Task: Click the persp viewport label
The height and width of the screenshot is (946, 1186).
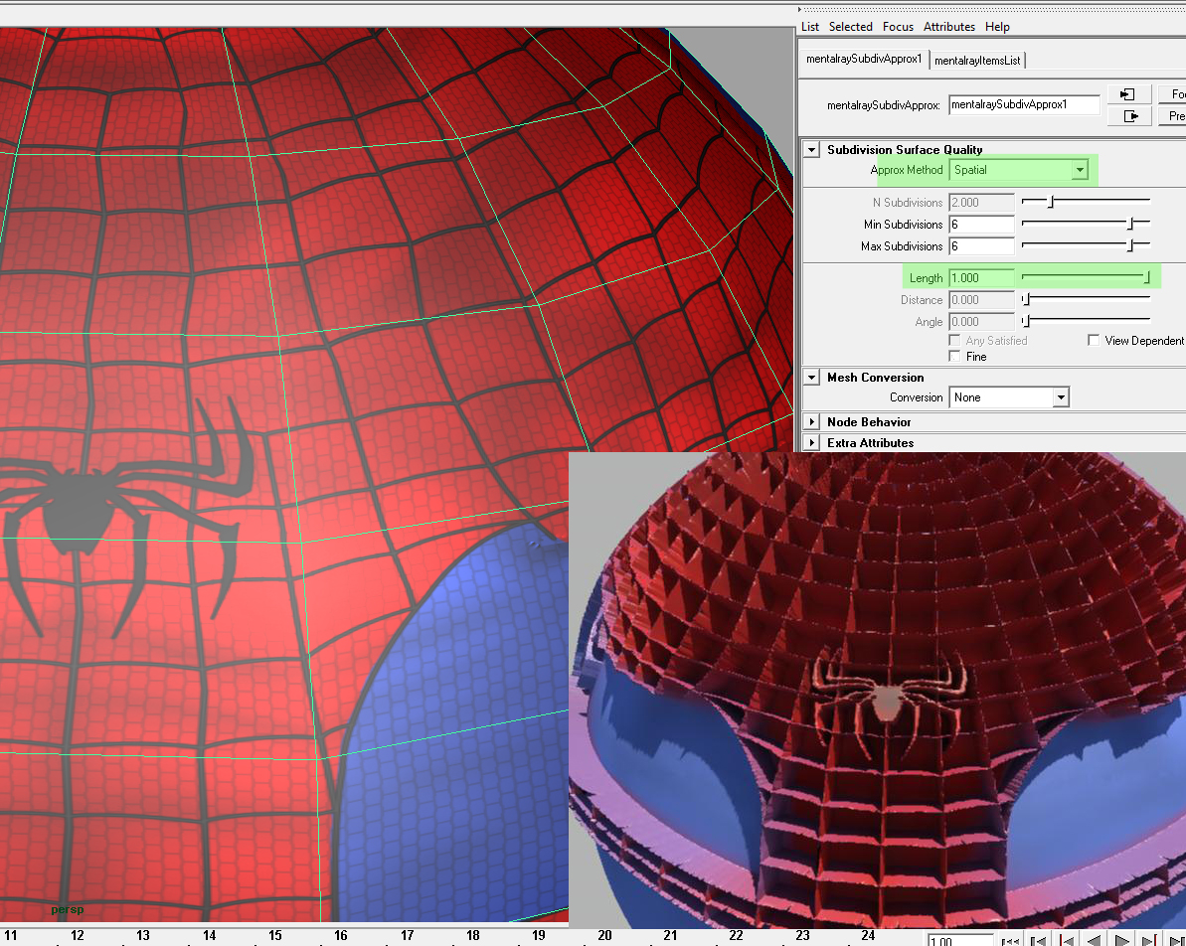Action: pos(68,909)
